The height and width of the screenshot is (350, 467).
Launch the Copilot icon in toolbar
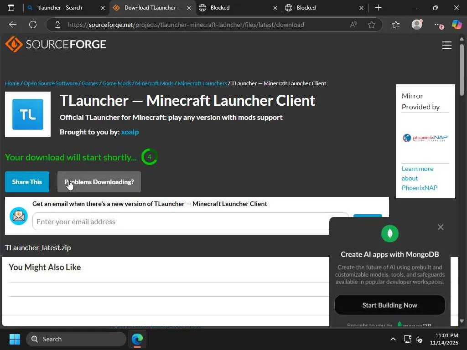tap(457, 25)
